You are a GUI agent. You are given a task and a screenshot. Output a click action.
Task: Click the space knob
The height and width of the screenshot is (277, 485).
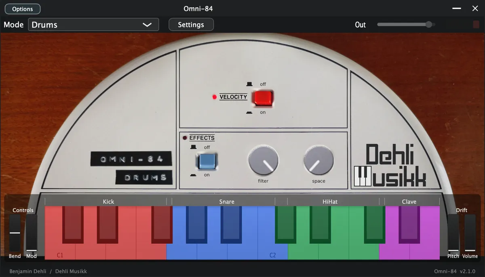(x=318, y=161)
